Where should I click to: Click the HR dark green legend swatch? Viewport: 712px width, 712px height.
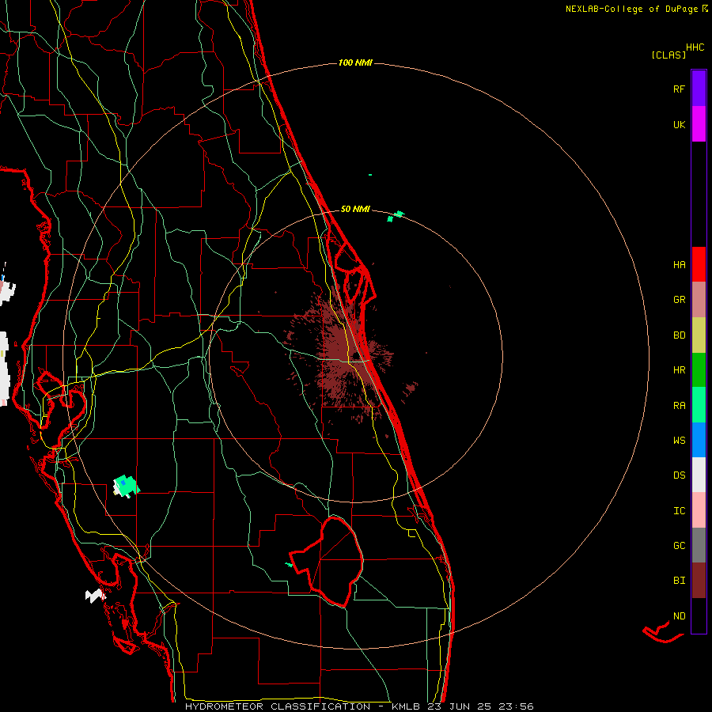click(x=699, y=370)
